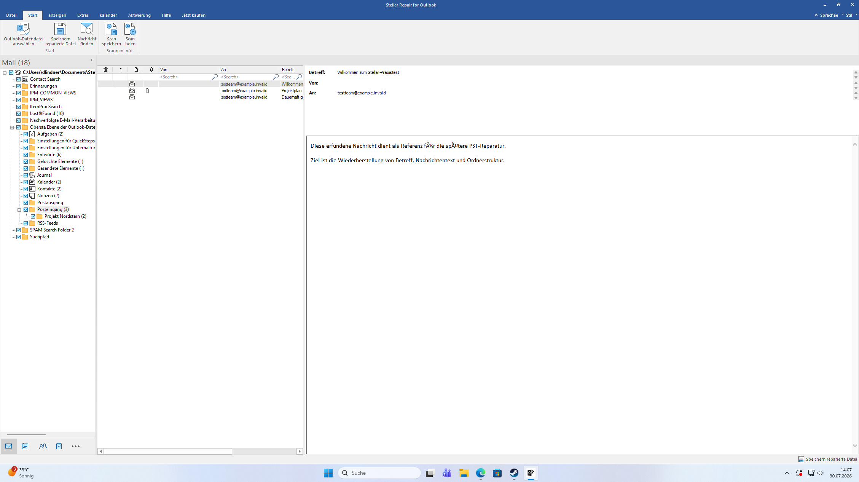Image resolution: width=859 pixels, height=482 pixels.
Task: Collapse the Mail folder pane arrow
Action: tap(91, 60)
